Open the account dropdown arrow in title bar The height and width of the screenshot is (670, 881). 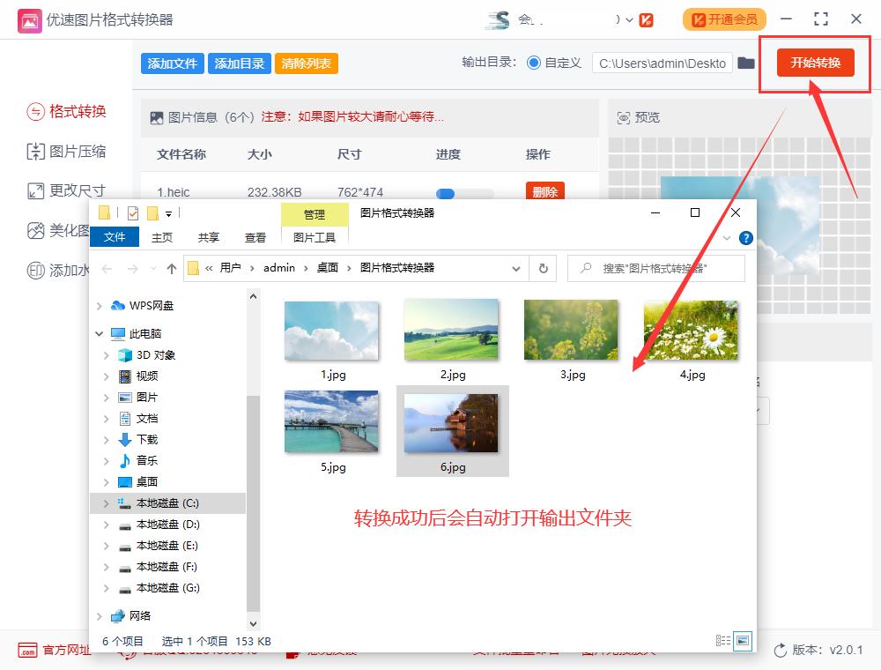(629, 19)
